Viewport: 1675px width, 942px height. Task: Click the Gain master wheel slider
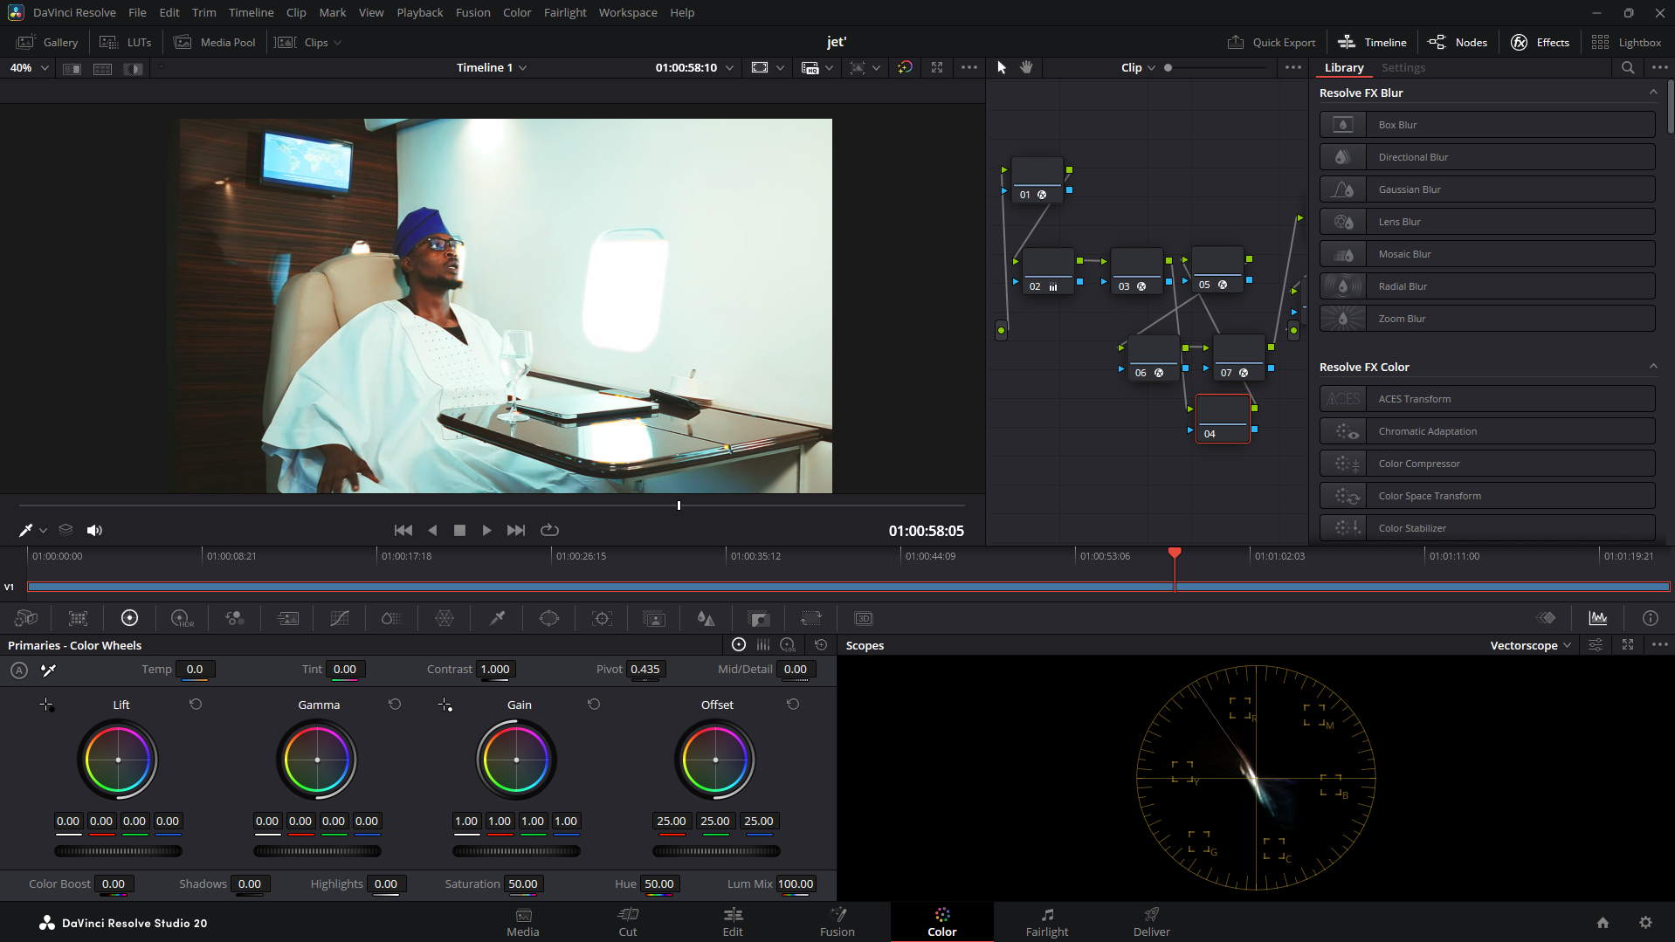[x=516, y=851]
